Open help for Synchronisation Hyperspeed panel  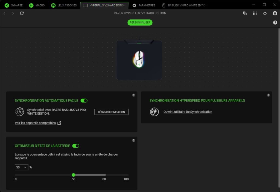click(268, 95)
